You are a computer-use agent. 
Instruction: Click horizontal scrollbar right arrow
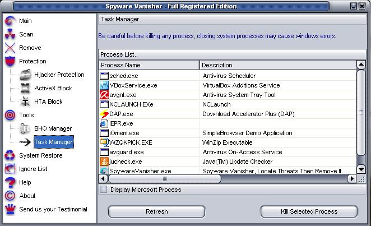351,178
